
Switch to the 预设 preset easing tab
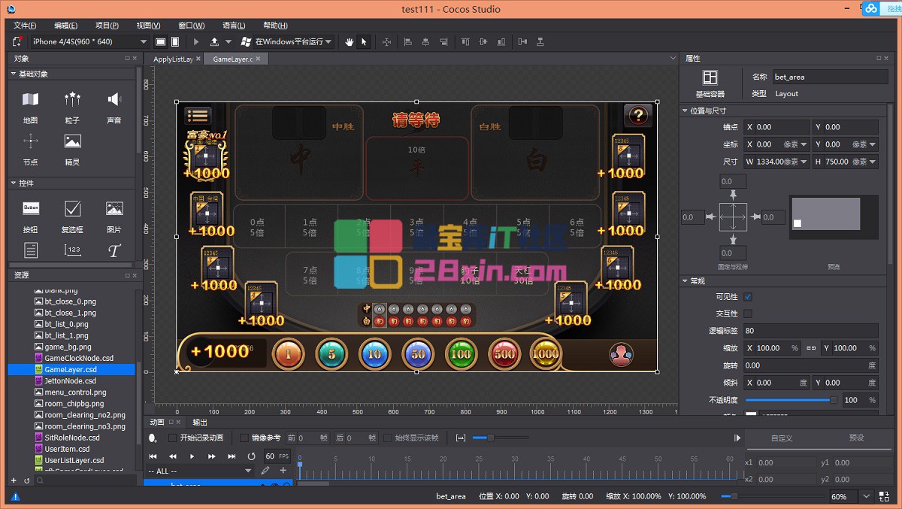(x=856, y=438)
